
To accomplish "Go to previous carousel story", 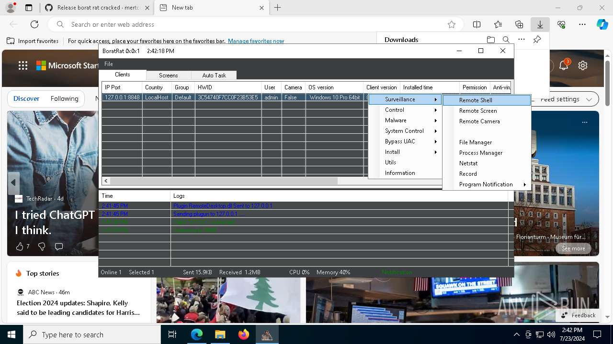I will 13,183.
